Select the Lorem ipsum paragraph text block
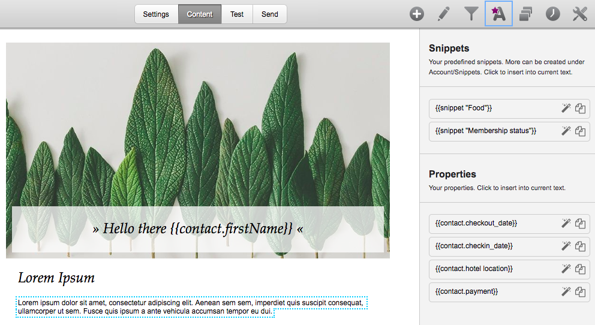 coord(191,307)
